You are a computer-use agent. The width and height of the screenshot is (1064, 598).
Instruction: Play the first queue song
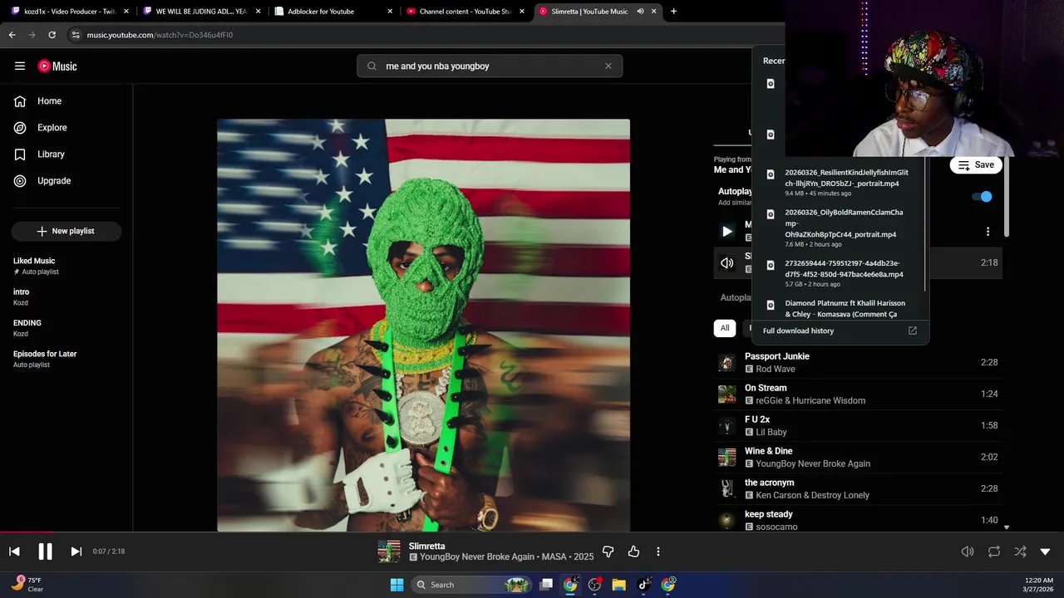(x=727, y=232)
